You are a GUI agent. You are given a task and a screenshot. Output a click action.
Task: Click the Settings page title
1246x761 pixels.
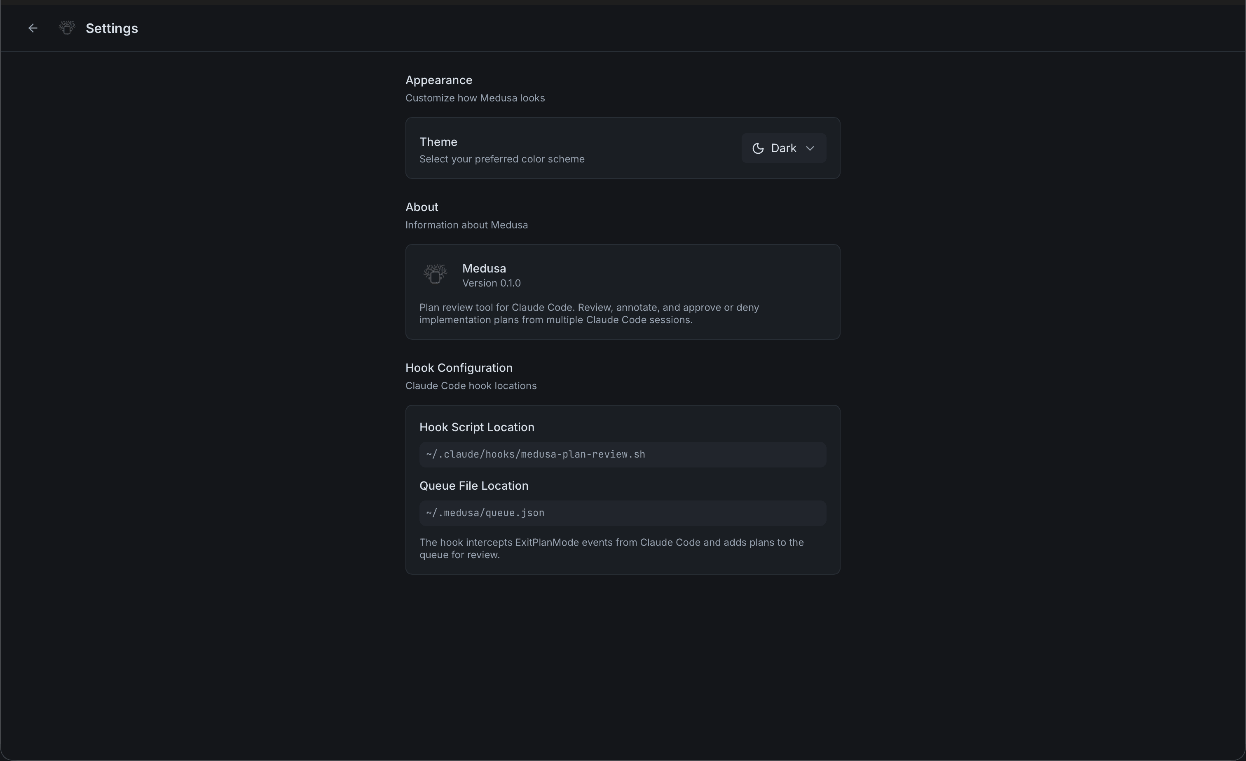tap(111, 28)
